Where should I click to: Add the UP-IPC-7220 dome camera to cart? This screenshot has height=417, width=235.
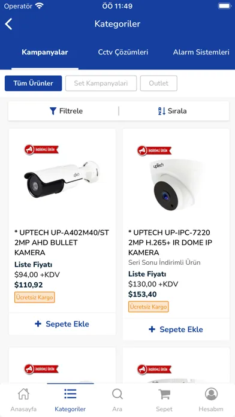coord(176,330)
